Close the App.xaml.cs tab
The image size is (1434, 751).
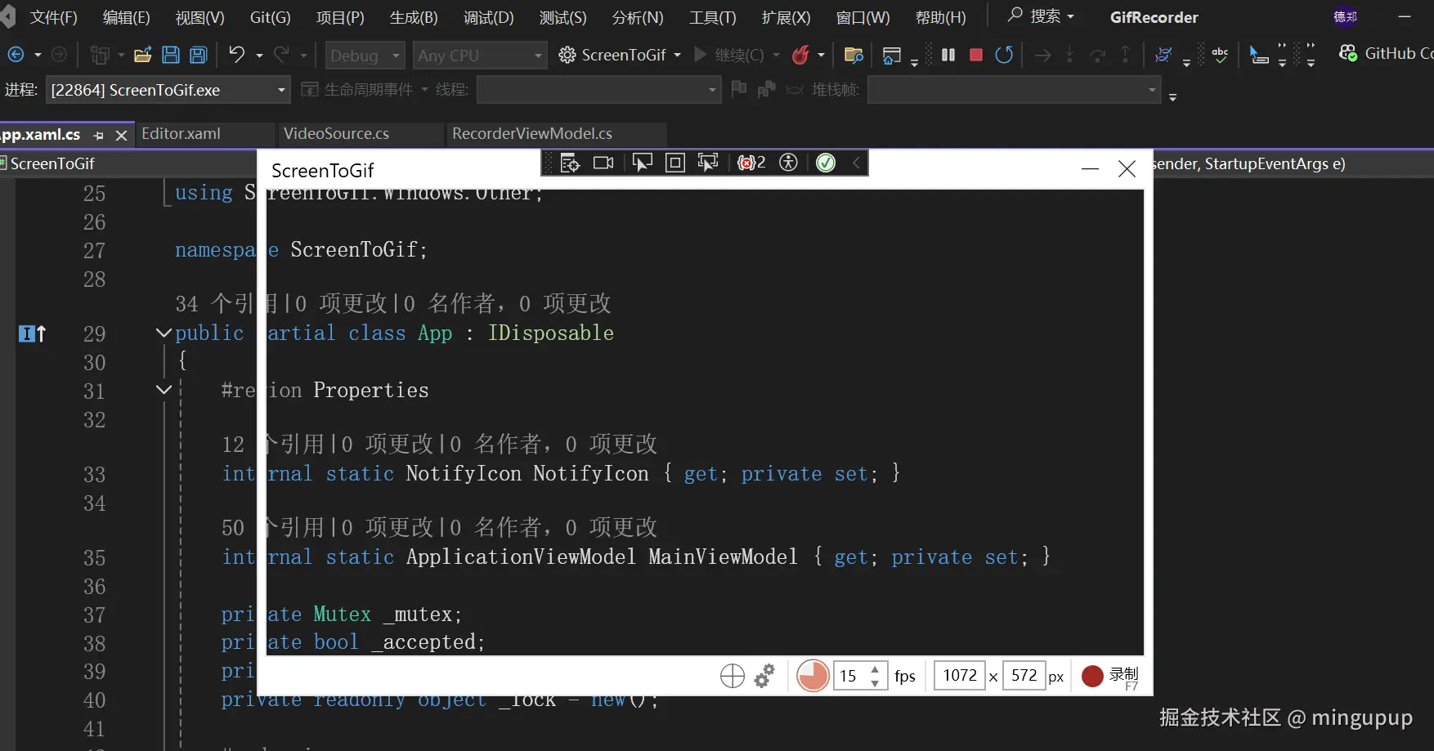(122, 135)
